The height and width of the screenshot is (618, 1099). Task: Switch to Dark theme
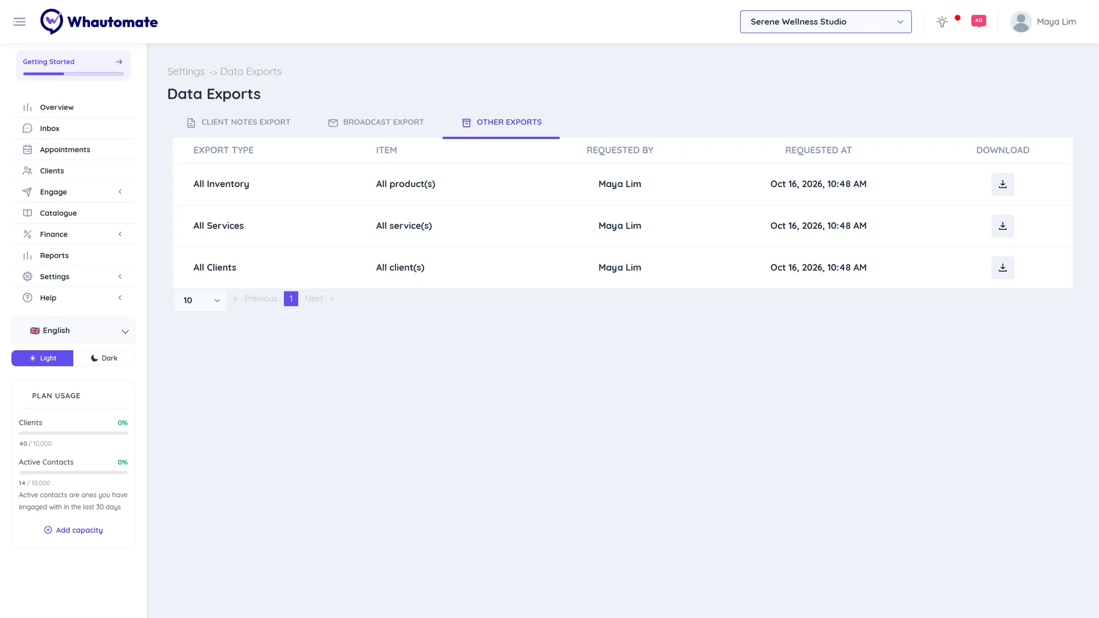click(104, 358)
